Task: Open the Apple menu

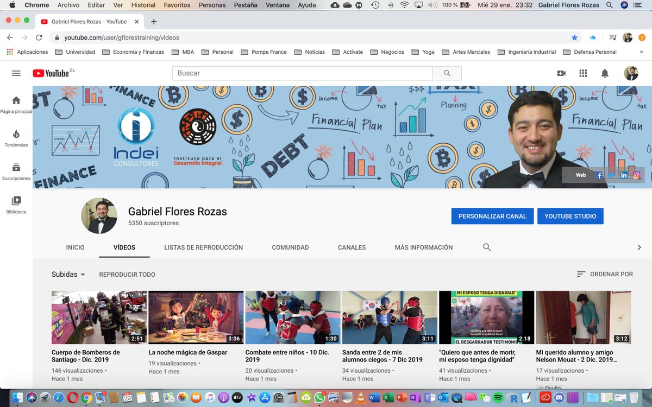Action: point(12,5)
